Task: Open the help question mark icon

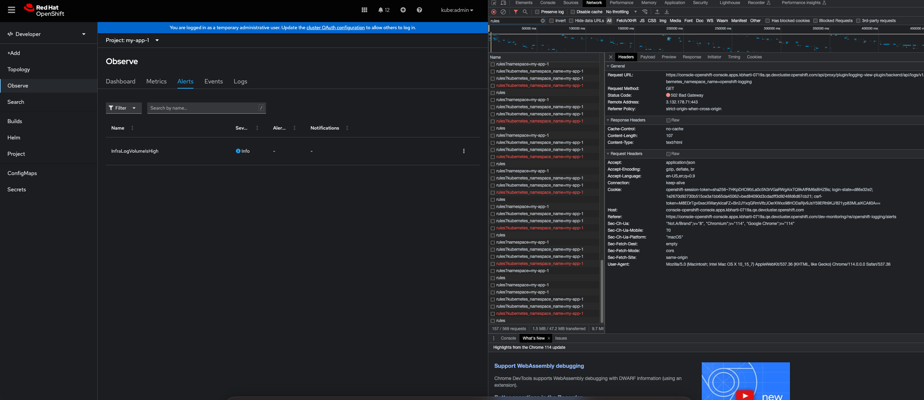Action: [419, 10]
